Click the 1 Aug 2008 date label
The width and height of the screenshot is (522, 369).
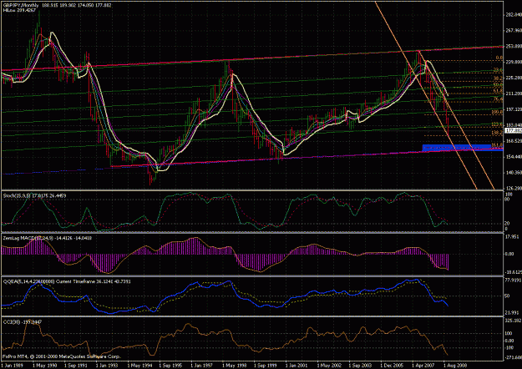click(x=455, y=365)
